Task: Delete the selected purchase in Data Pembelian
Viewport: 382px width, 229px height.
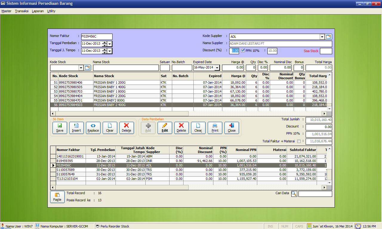Action: [181, 128]
